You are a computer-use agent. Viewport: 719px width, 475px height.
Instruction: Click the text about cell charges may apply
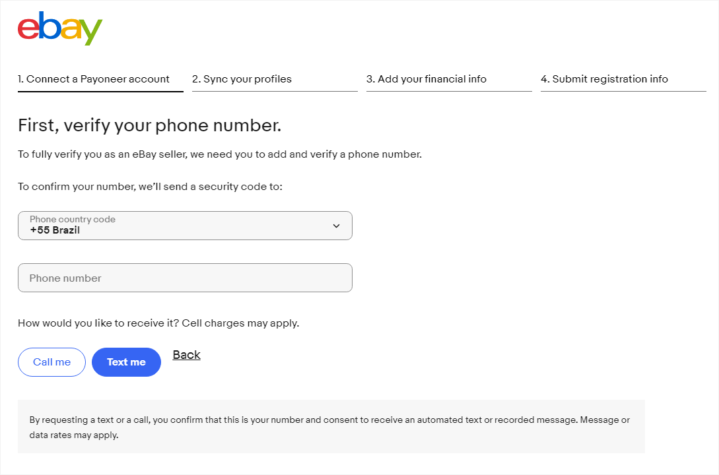tap(158, 323)
